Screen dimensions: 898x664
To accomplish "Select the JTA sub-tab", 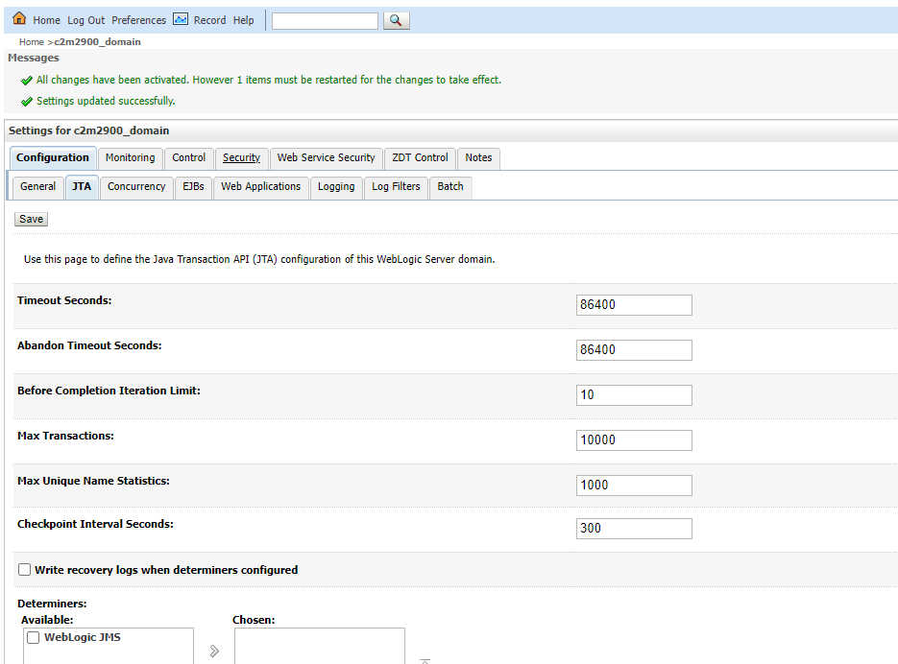I will (82, 186).
